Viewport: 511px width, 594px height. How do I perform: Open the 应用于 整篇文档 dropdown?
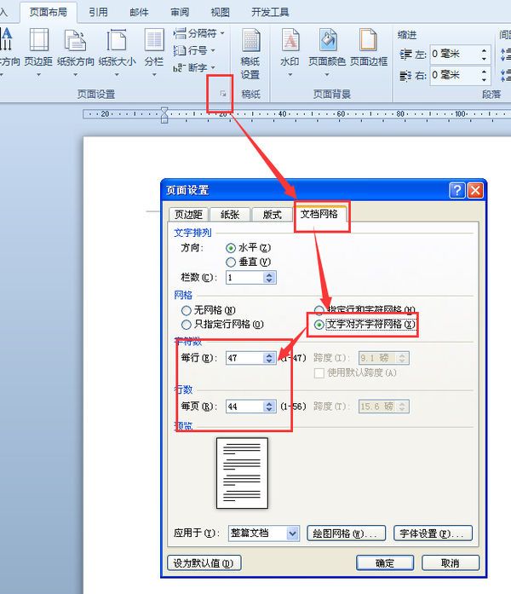[264, 533]
